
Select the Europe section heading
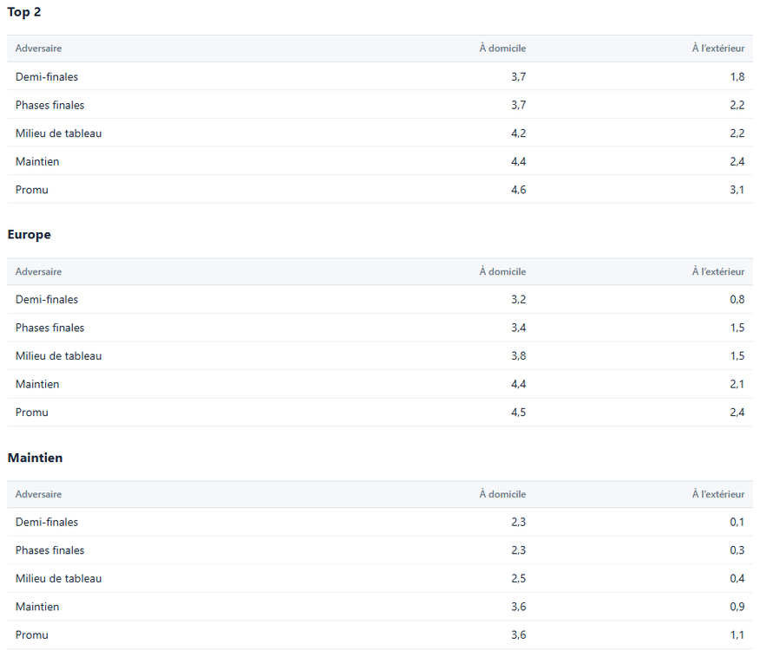[29, 234]
